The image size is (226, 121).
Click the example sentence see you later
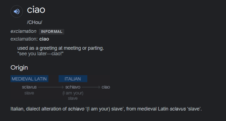(40, 54)
